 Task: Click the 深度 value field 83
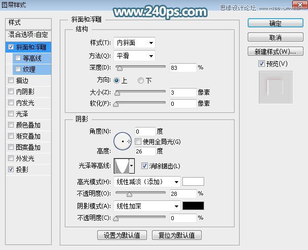click(x=183, y=68)
